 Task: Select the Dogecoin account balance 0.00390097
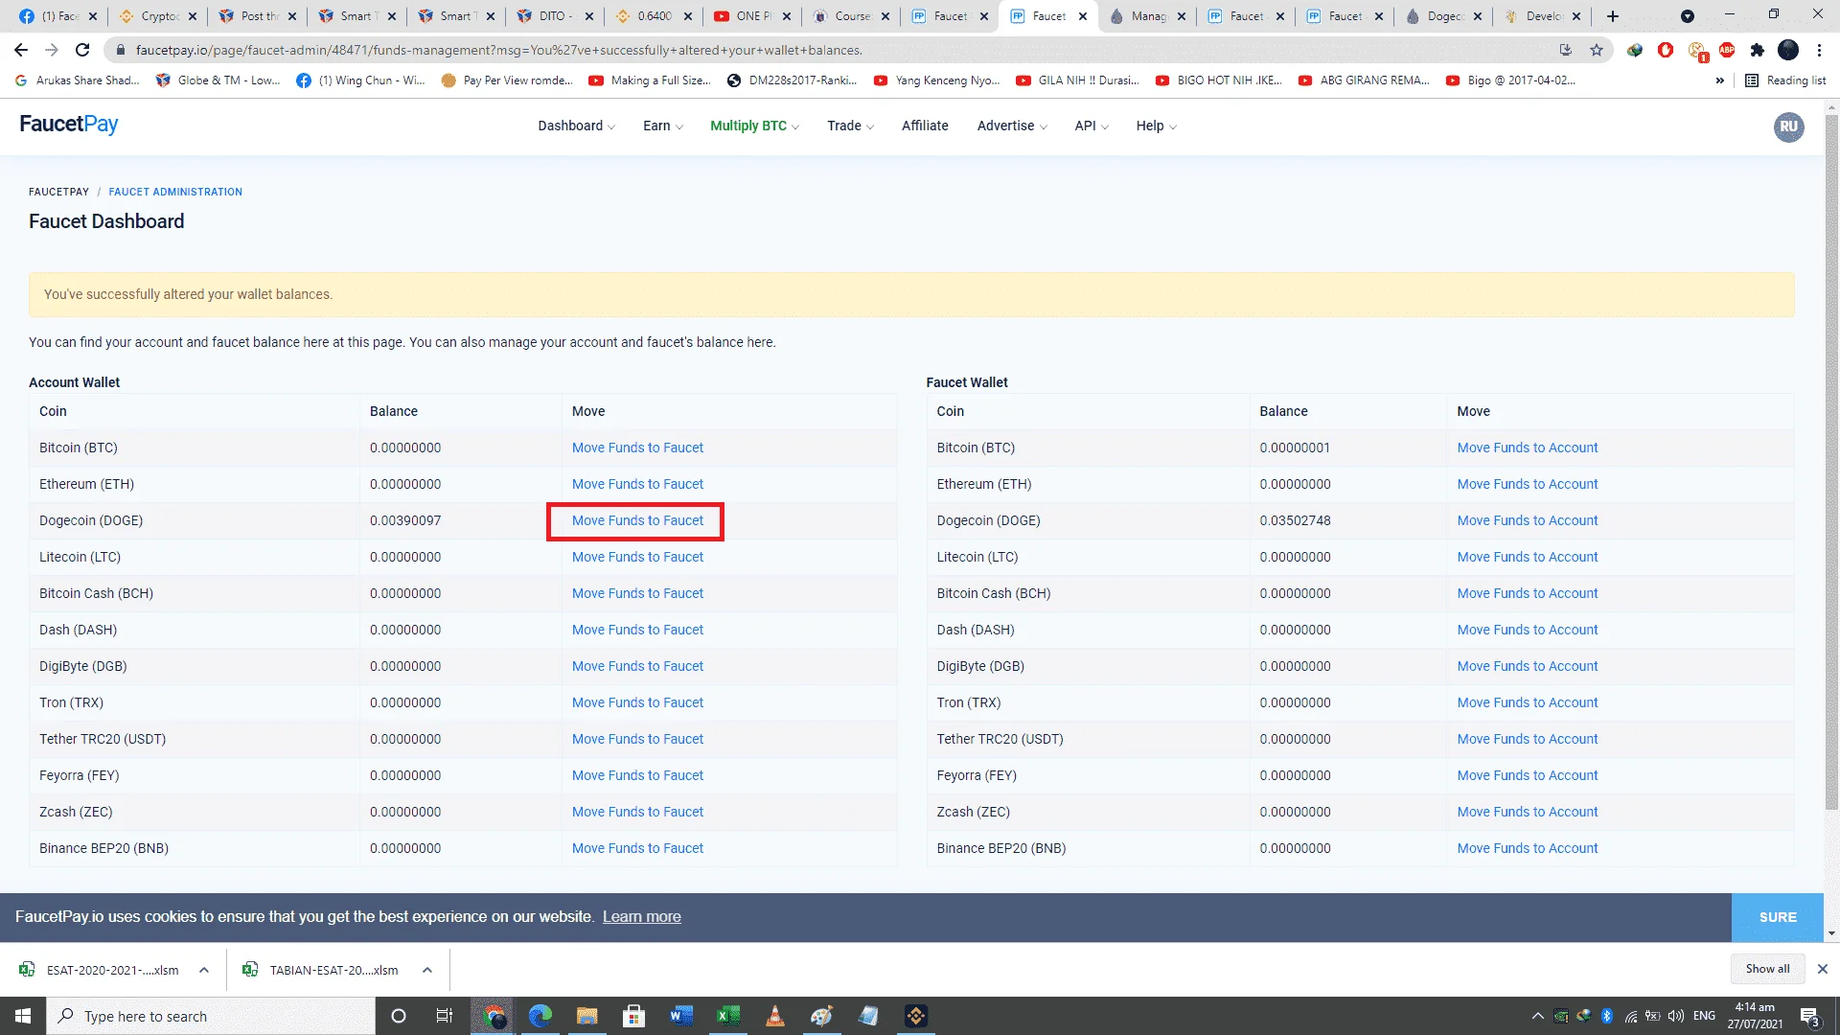coord(405,520)
